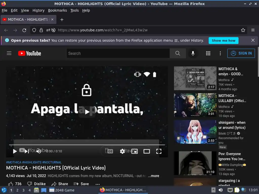Open the Help menu
This screenshot has width=259, height=194.
[x=86, y=10]
